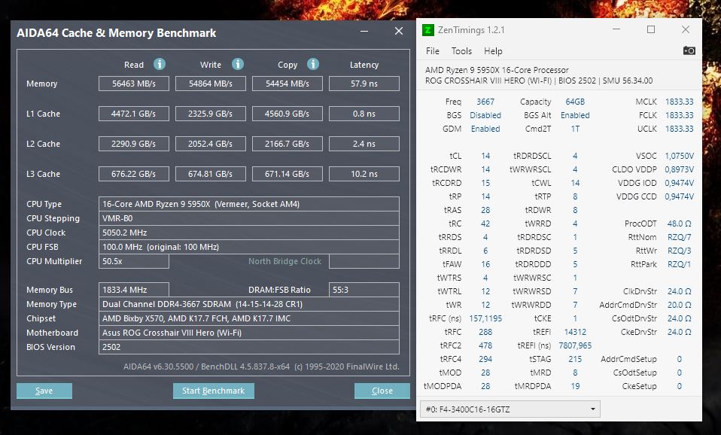
Task: Open the memory module F4-3400C16-16GTZ dropdown
Action: [510, 409]
